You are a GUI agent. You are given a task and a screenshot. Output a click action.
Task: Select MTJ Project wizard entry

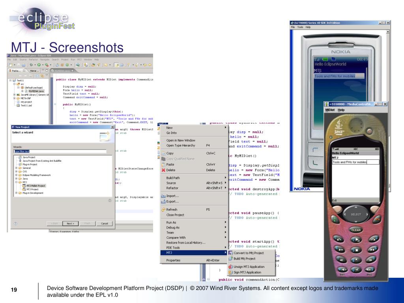pos(32,189)
